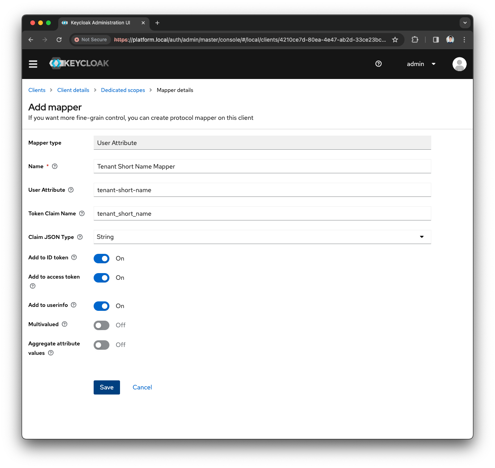Focus the Token Claim Name input field

[x=262, y=213]
